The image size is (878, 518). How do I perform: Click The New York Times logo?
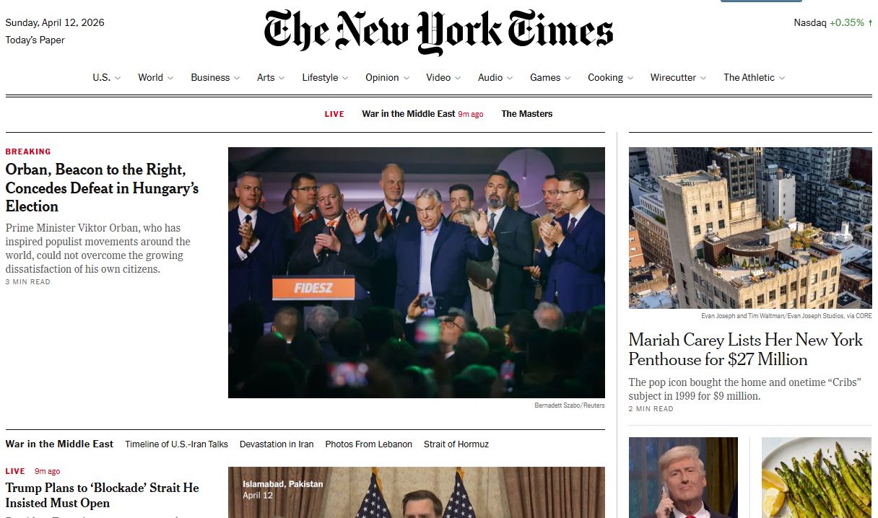click(x=438, y=32)
